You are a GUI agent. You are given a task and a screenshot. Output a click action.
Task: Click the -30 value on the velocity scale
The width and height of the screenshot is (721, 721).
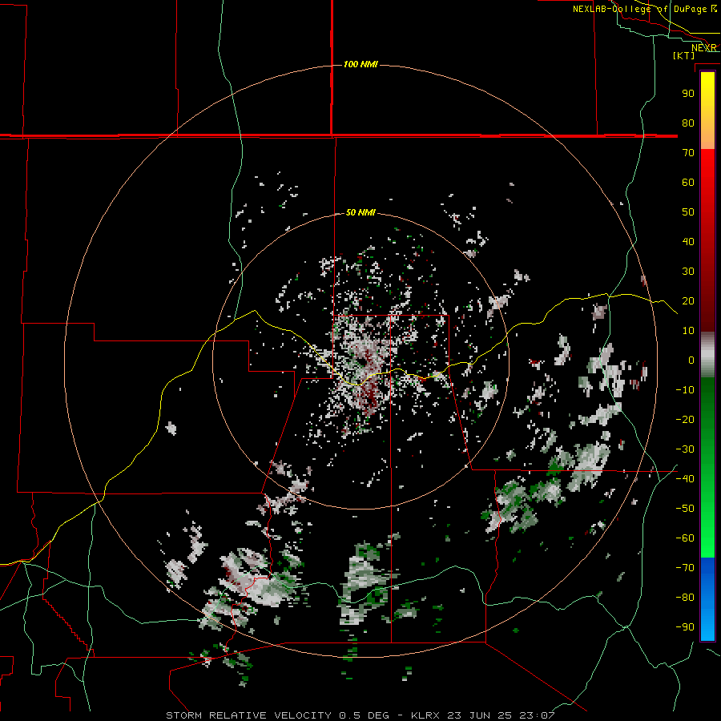(x=685, y=449)
